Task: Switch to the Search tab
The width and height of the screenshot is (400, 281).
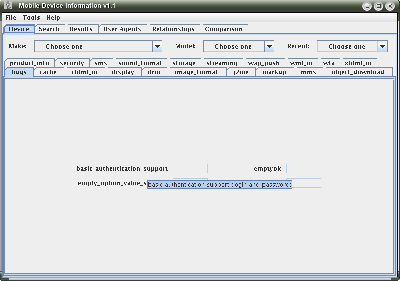Action: [49, 29]
